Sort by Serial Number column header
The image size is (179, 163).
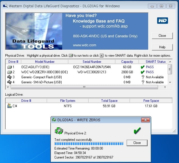coord(92,62)
